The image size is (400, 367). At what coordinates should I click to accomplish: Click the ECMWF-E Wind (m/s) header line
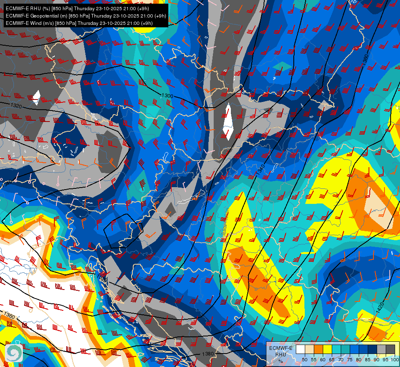pyautogui.click(x=79, y=23)
